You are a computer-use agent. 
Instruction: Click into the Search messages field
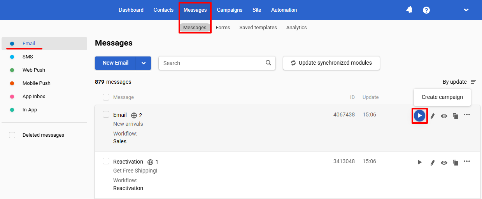tap(212, 63)
